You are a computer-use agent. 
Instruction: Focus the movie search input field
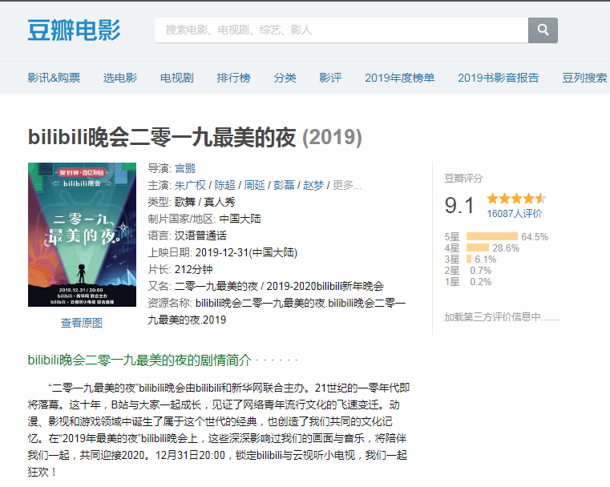click(341, 30)
